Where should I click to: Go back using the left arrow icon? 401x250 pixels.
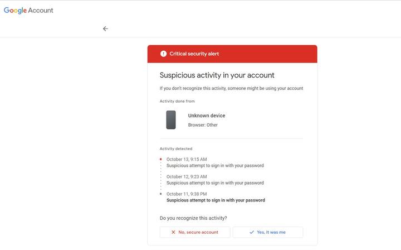click(x=105, y=28)
